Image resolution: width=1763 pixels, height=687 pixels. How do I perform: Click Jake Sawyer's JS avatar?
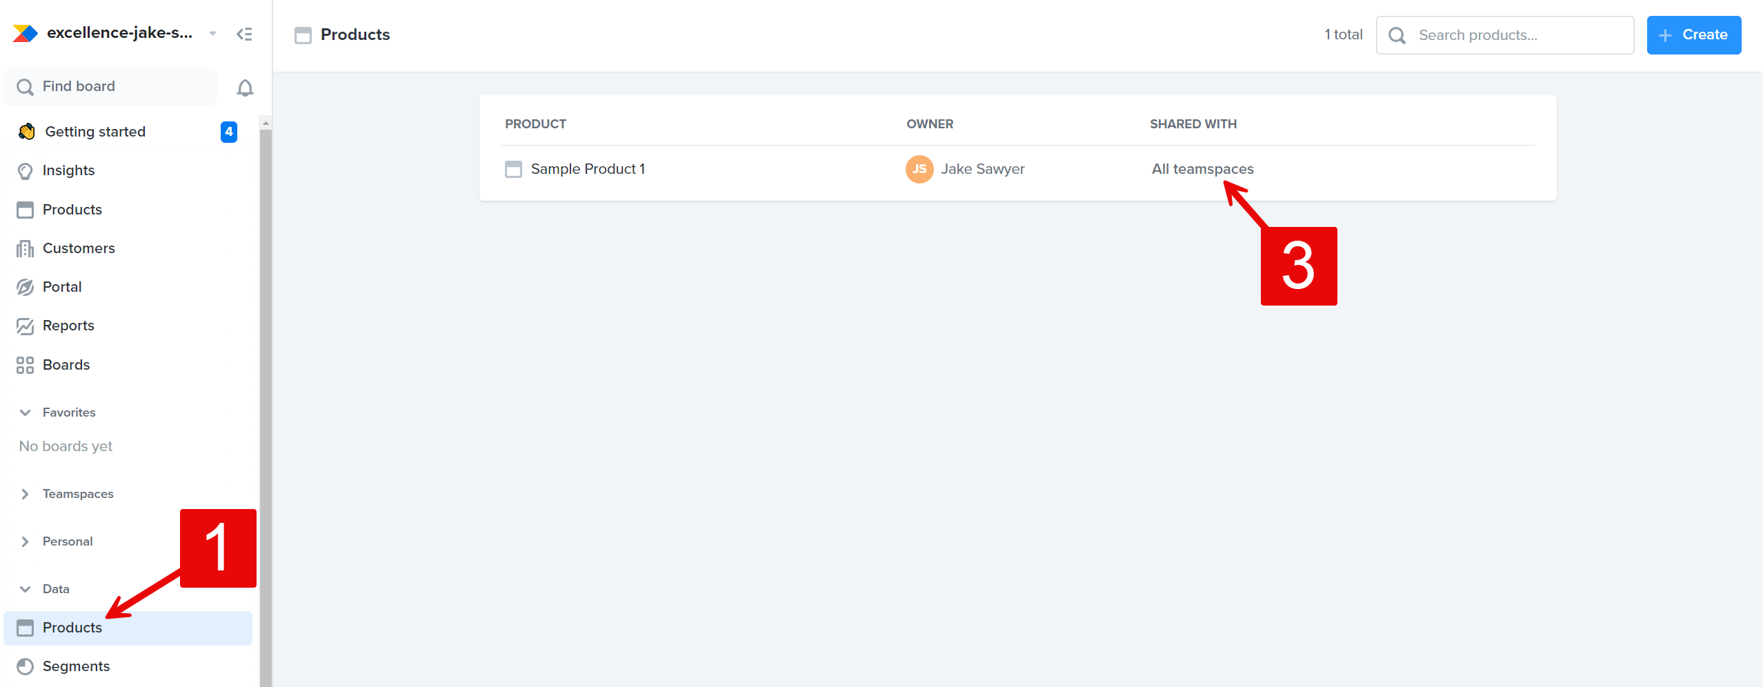[x=918, y=168]
